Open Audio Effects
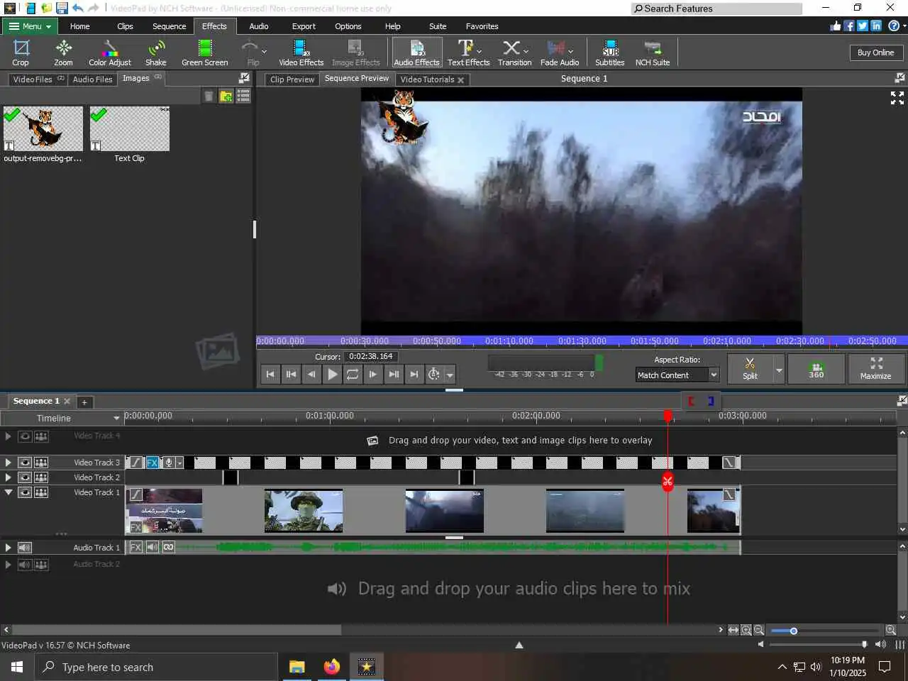This screenshot has width=908, height=681. coord(416,53)
